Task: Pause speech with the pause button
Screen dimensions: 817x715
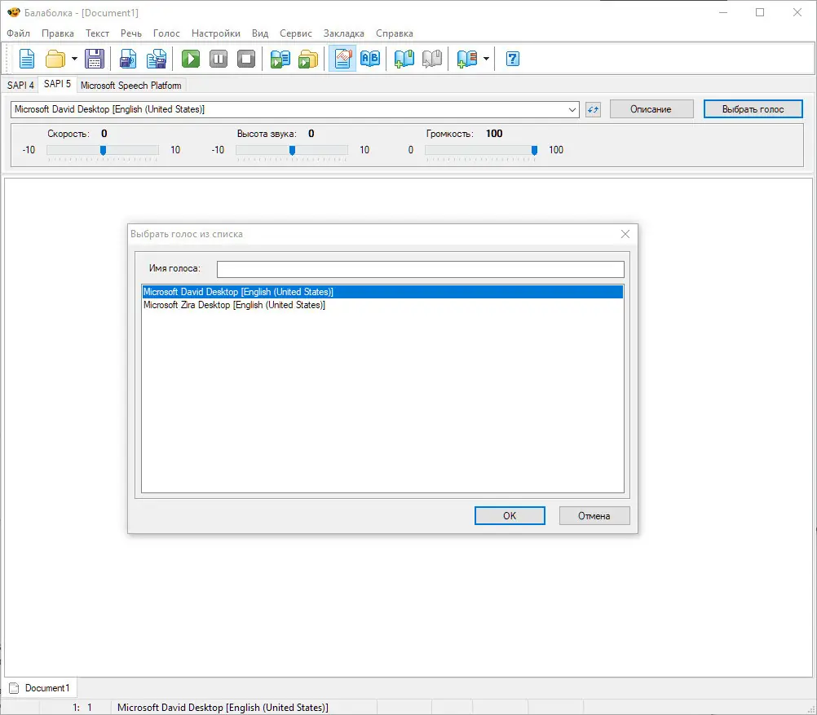Action: click(x=219, y=59)
